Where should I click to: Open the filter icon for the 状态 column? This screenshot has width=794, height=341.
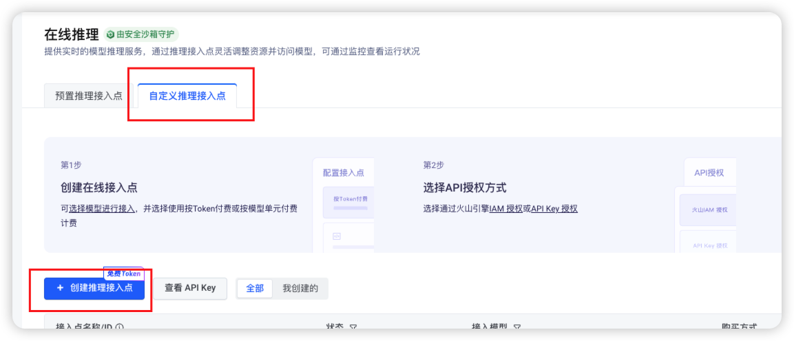[x=353, y=328]
